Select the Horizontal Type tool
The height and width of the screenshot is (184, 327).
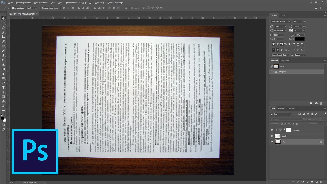tap(3, 87)
